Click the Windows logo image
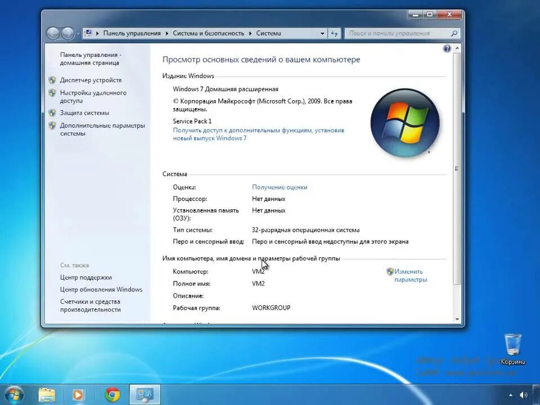This screenshot has height=405, width=540. coord(405,123)
